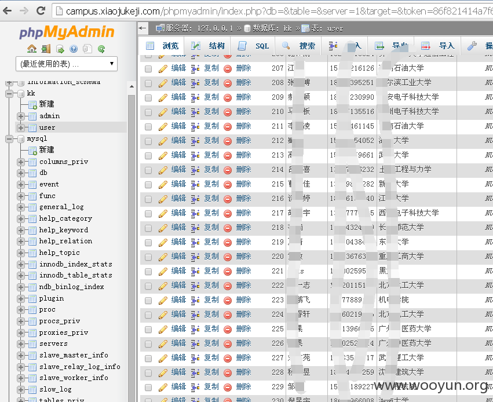Open the query window icon
493x402 pixels.
[60, 49]
